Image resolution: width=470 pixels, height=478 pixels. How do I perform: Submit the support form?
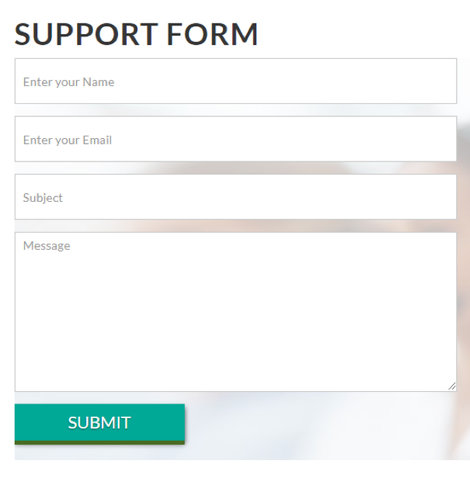99,423
